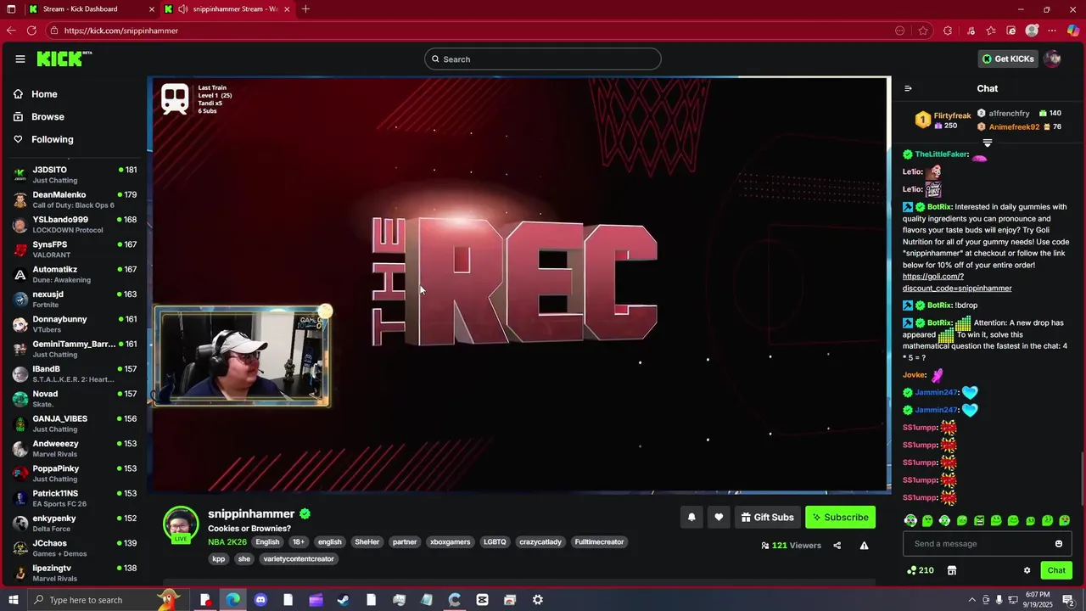This screenshot has height=611, width=1086.
Task: Open PoppaPinky channel in sidebar
Action: tap(75, 474)
